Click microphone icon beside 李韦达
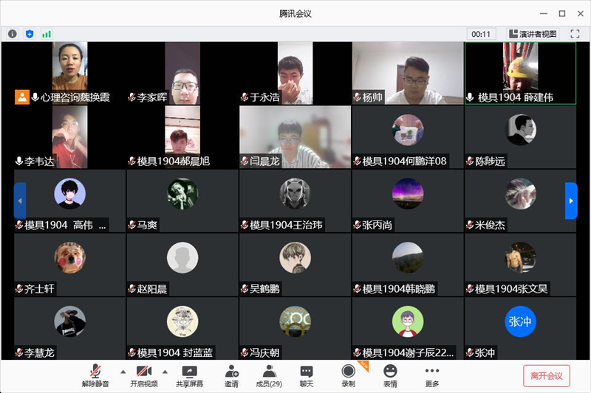Screen dimensions: 591x393 point(19,161)
